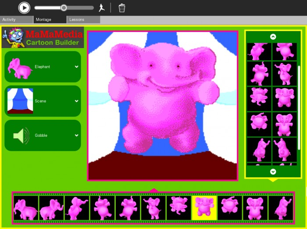Switch to the Activity tab
The image size is (307, 229).
16,20
